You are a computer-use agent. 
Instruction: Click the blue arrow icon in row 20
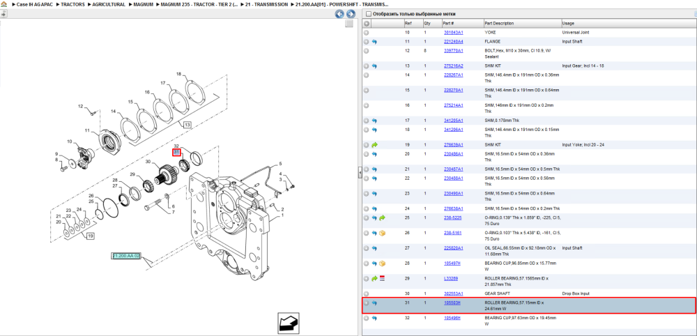tap(374, 154)
